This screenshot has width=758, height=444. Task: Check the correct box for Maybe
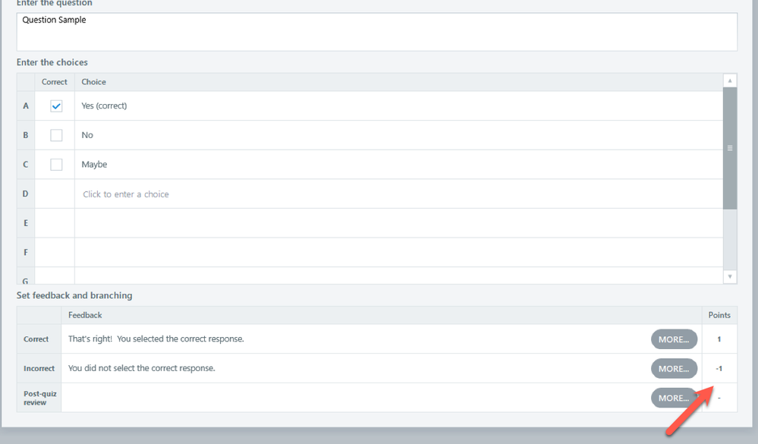[56, 165]
